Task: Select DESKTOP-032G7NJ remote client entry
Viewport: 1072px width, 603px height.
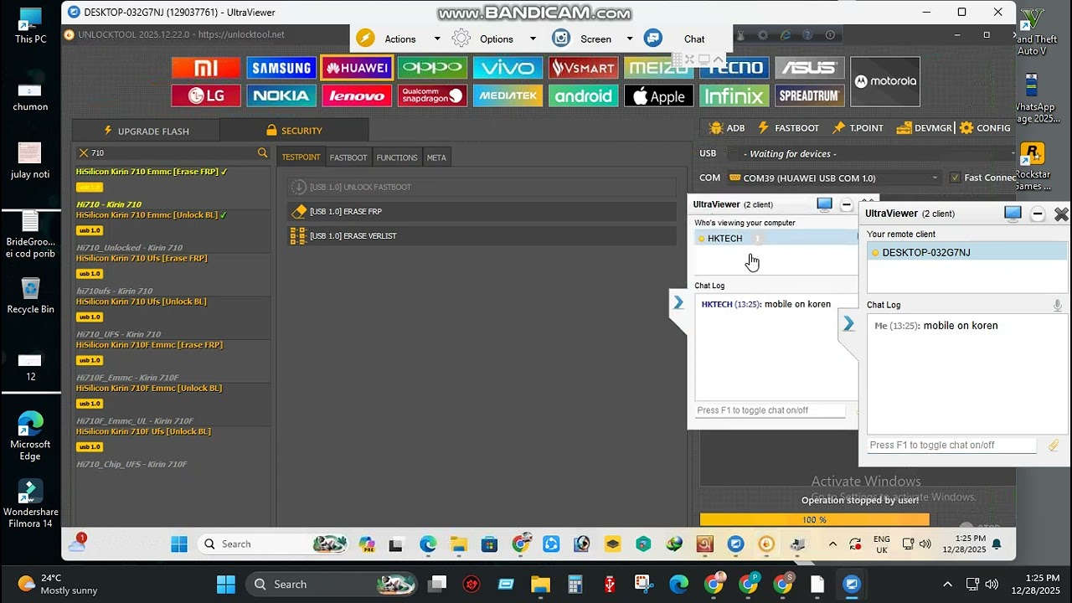Action: (x=966, y=253)
